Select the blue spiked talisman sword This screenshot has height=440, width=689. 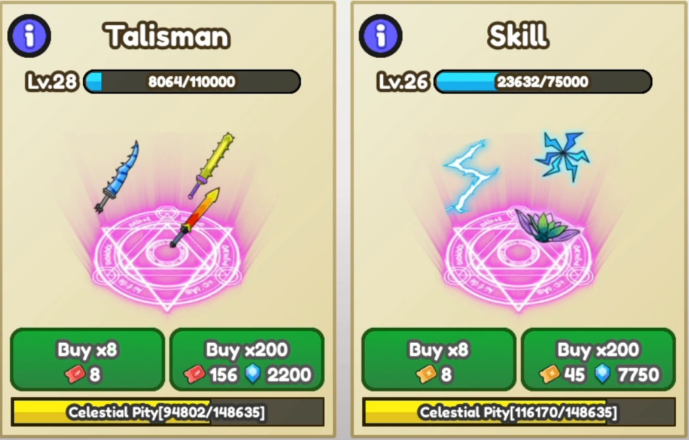pyautogui.click(x=117, y=177)
